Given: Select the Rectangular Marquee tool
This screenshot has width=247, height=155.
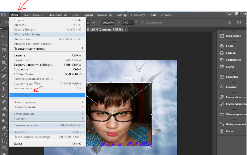Looking at the screenshot, I should click(4, 43).
